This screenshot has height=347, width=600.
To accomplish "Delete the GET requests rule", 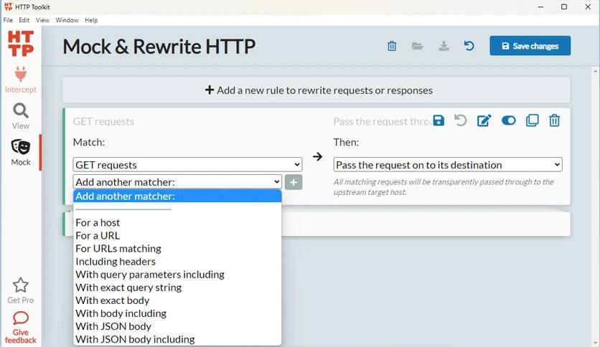I will click(554, 120).
